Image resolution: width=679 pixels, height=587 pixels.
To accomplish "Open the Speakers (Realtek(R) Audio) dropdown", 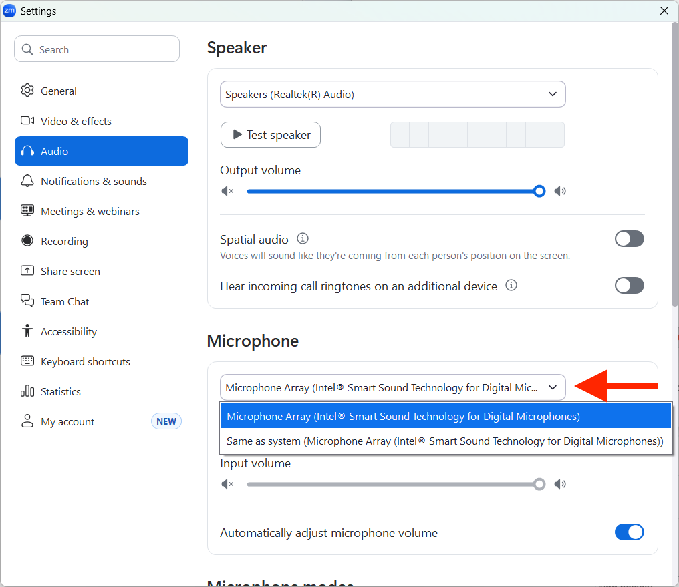I will point(393,94).
